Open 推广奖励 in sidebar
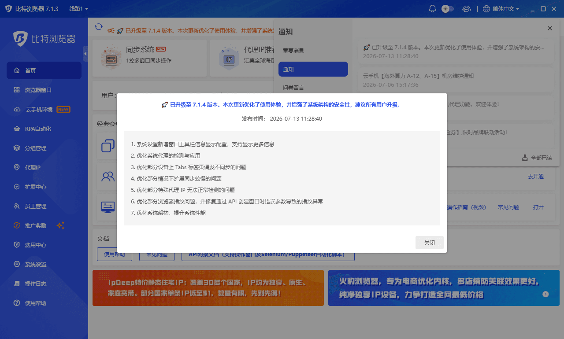Screen dimensions: 564x339 44,225
